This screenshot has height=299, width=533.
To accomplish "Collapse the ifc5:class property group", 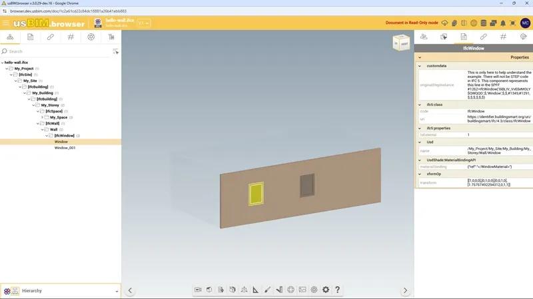I will pos(420,105).
